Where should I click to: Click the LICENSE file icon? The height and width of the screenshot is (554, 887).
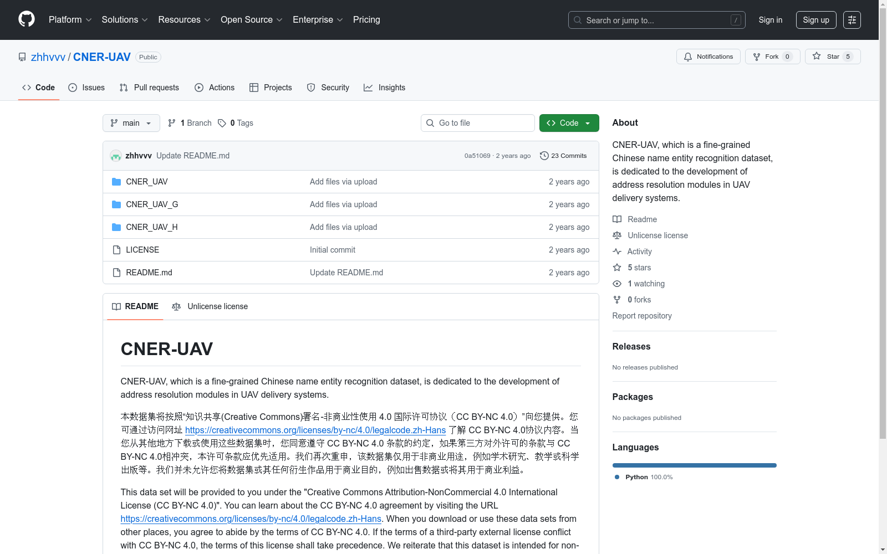[116, 250]
